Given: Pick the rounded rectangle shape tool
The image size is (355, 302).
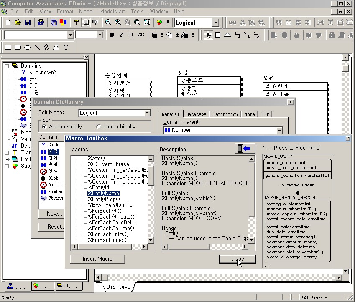Looking at the screenshot, I should (18, 48).
